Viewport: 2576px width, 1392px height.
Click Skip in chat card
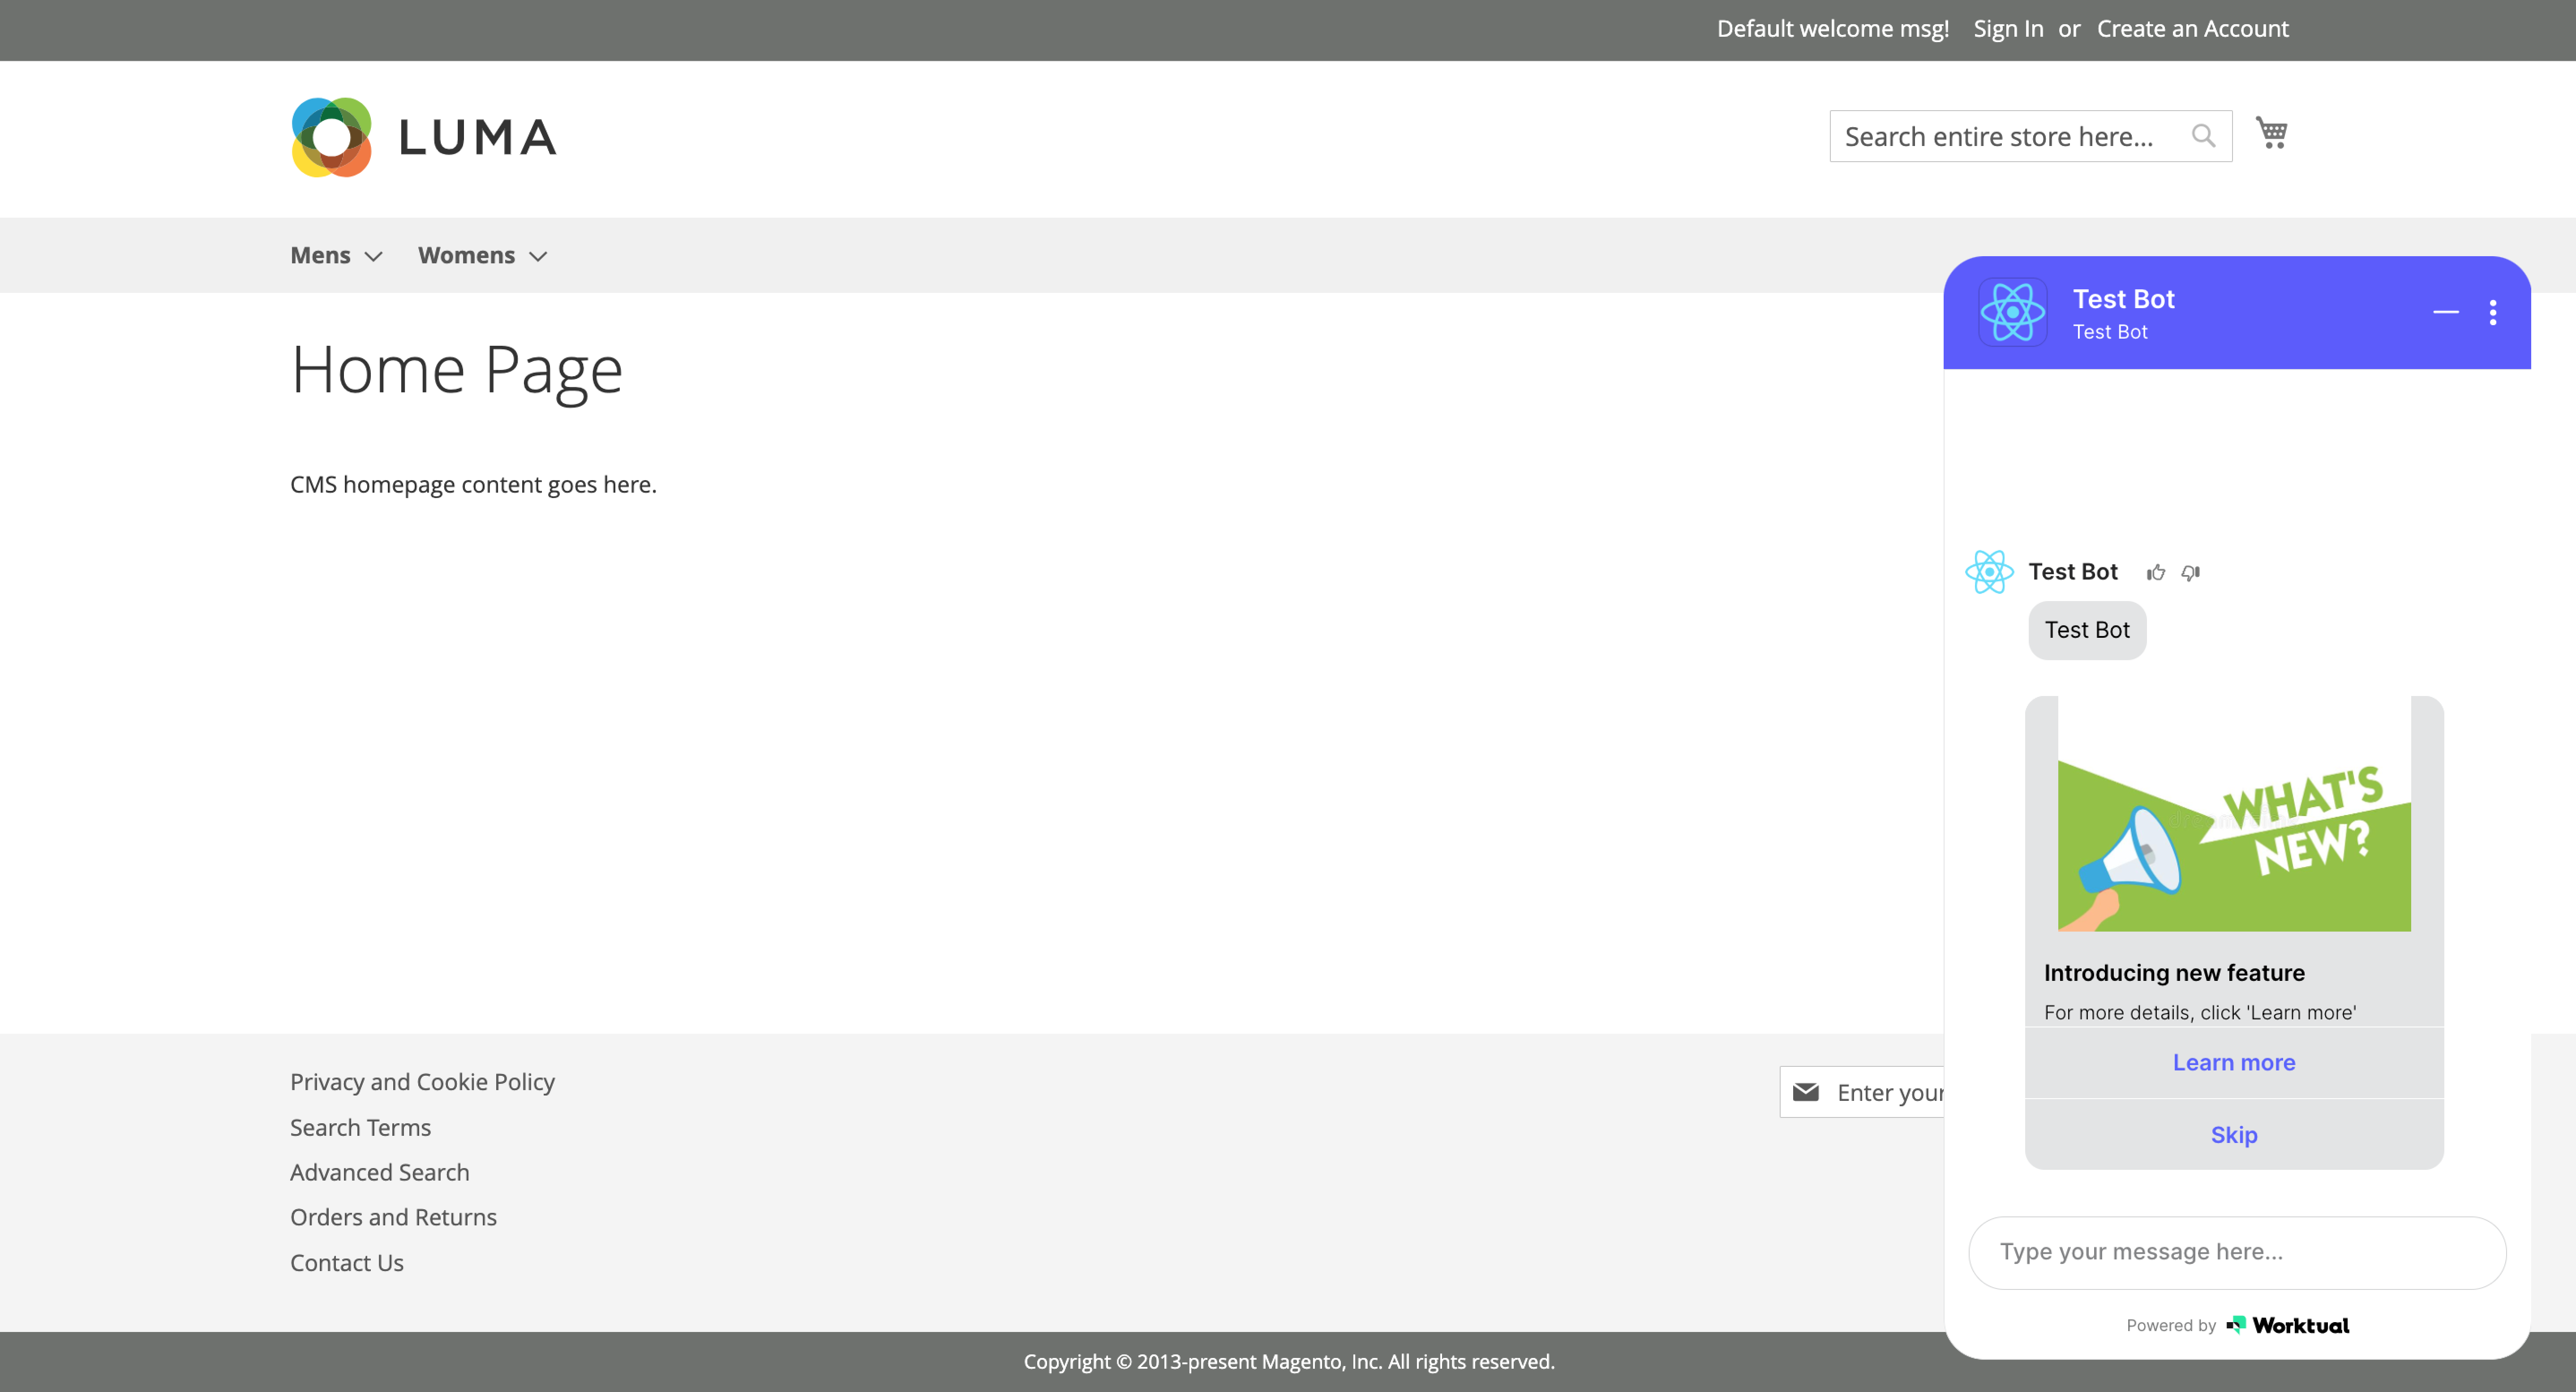pos(2233,1134)
